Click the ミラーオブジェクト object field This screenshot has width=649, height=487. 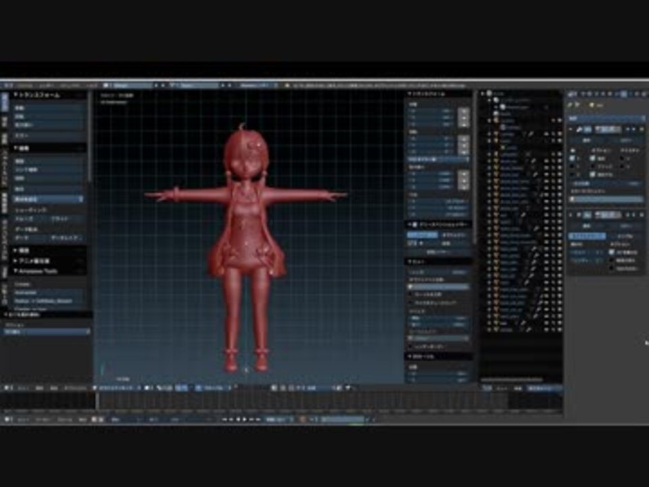point(606,199)
